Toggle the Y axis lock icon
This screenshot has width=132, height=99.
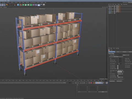pos(1,5)
